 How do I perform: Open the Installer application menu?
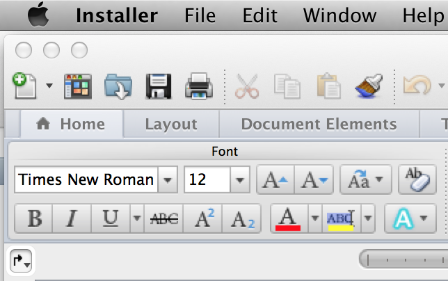click(x=117, y=15)
